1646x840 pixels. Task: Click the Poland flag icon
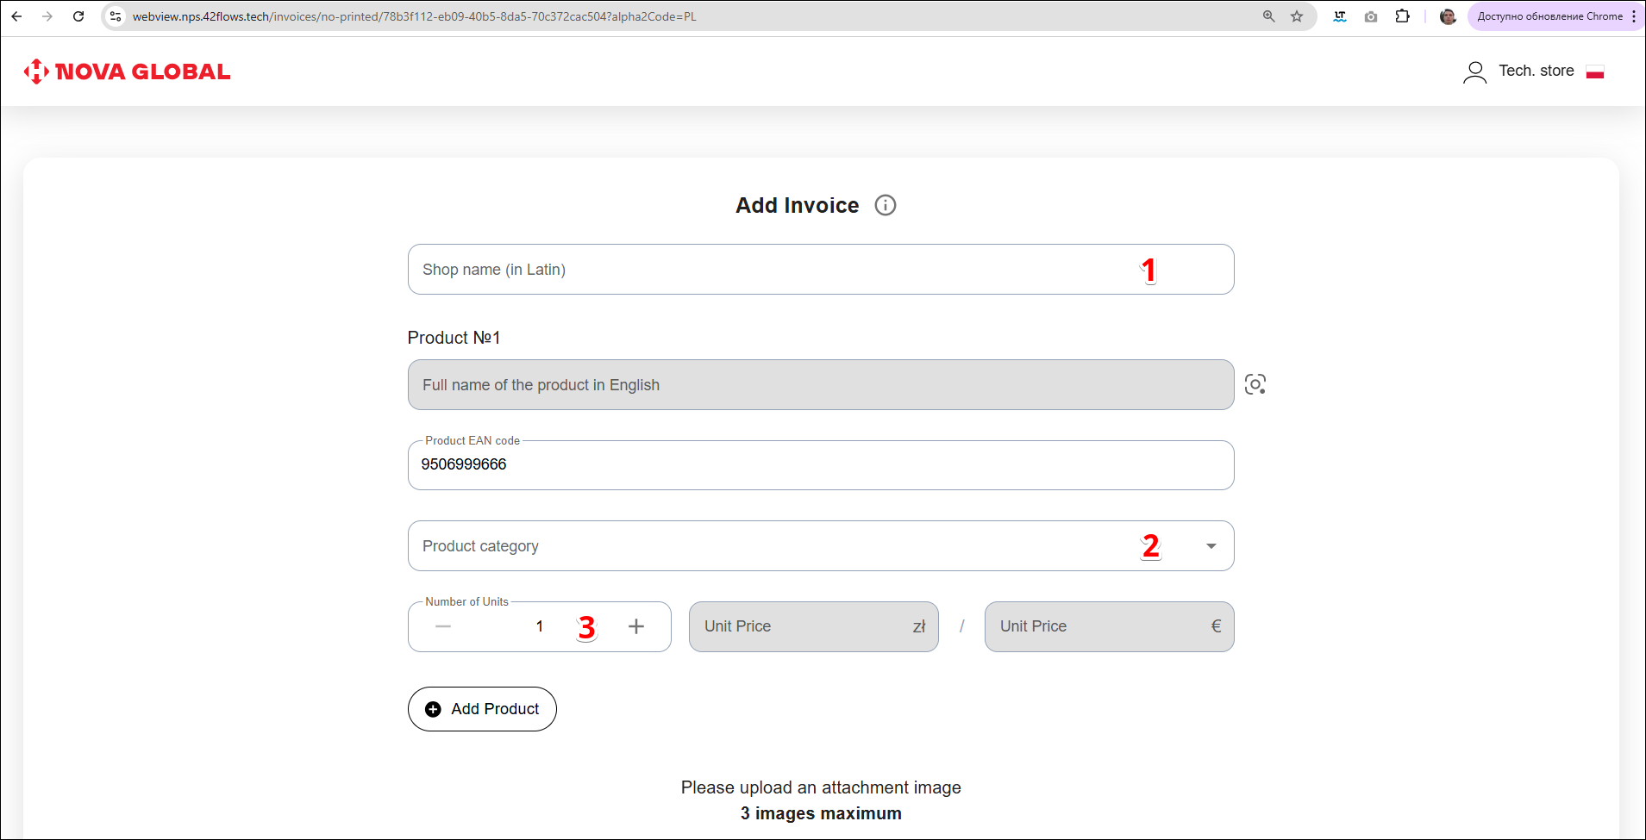click(1594, 72)
